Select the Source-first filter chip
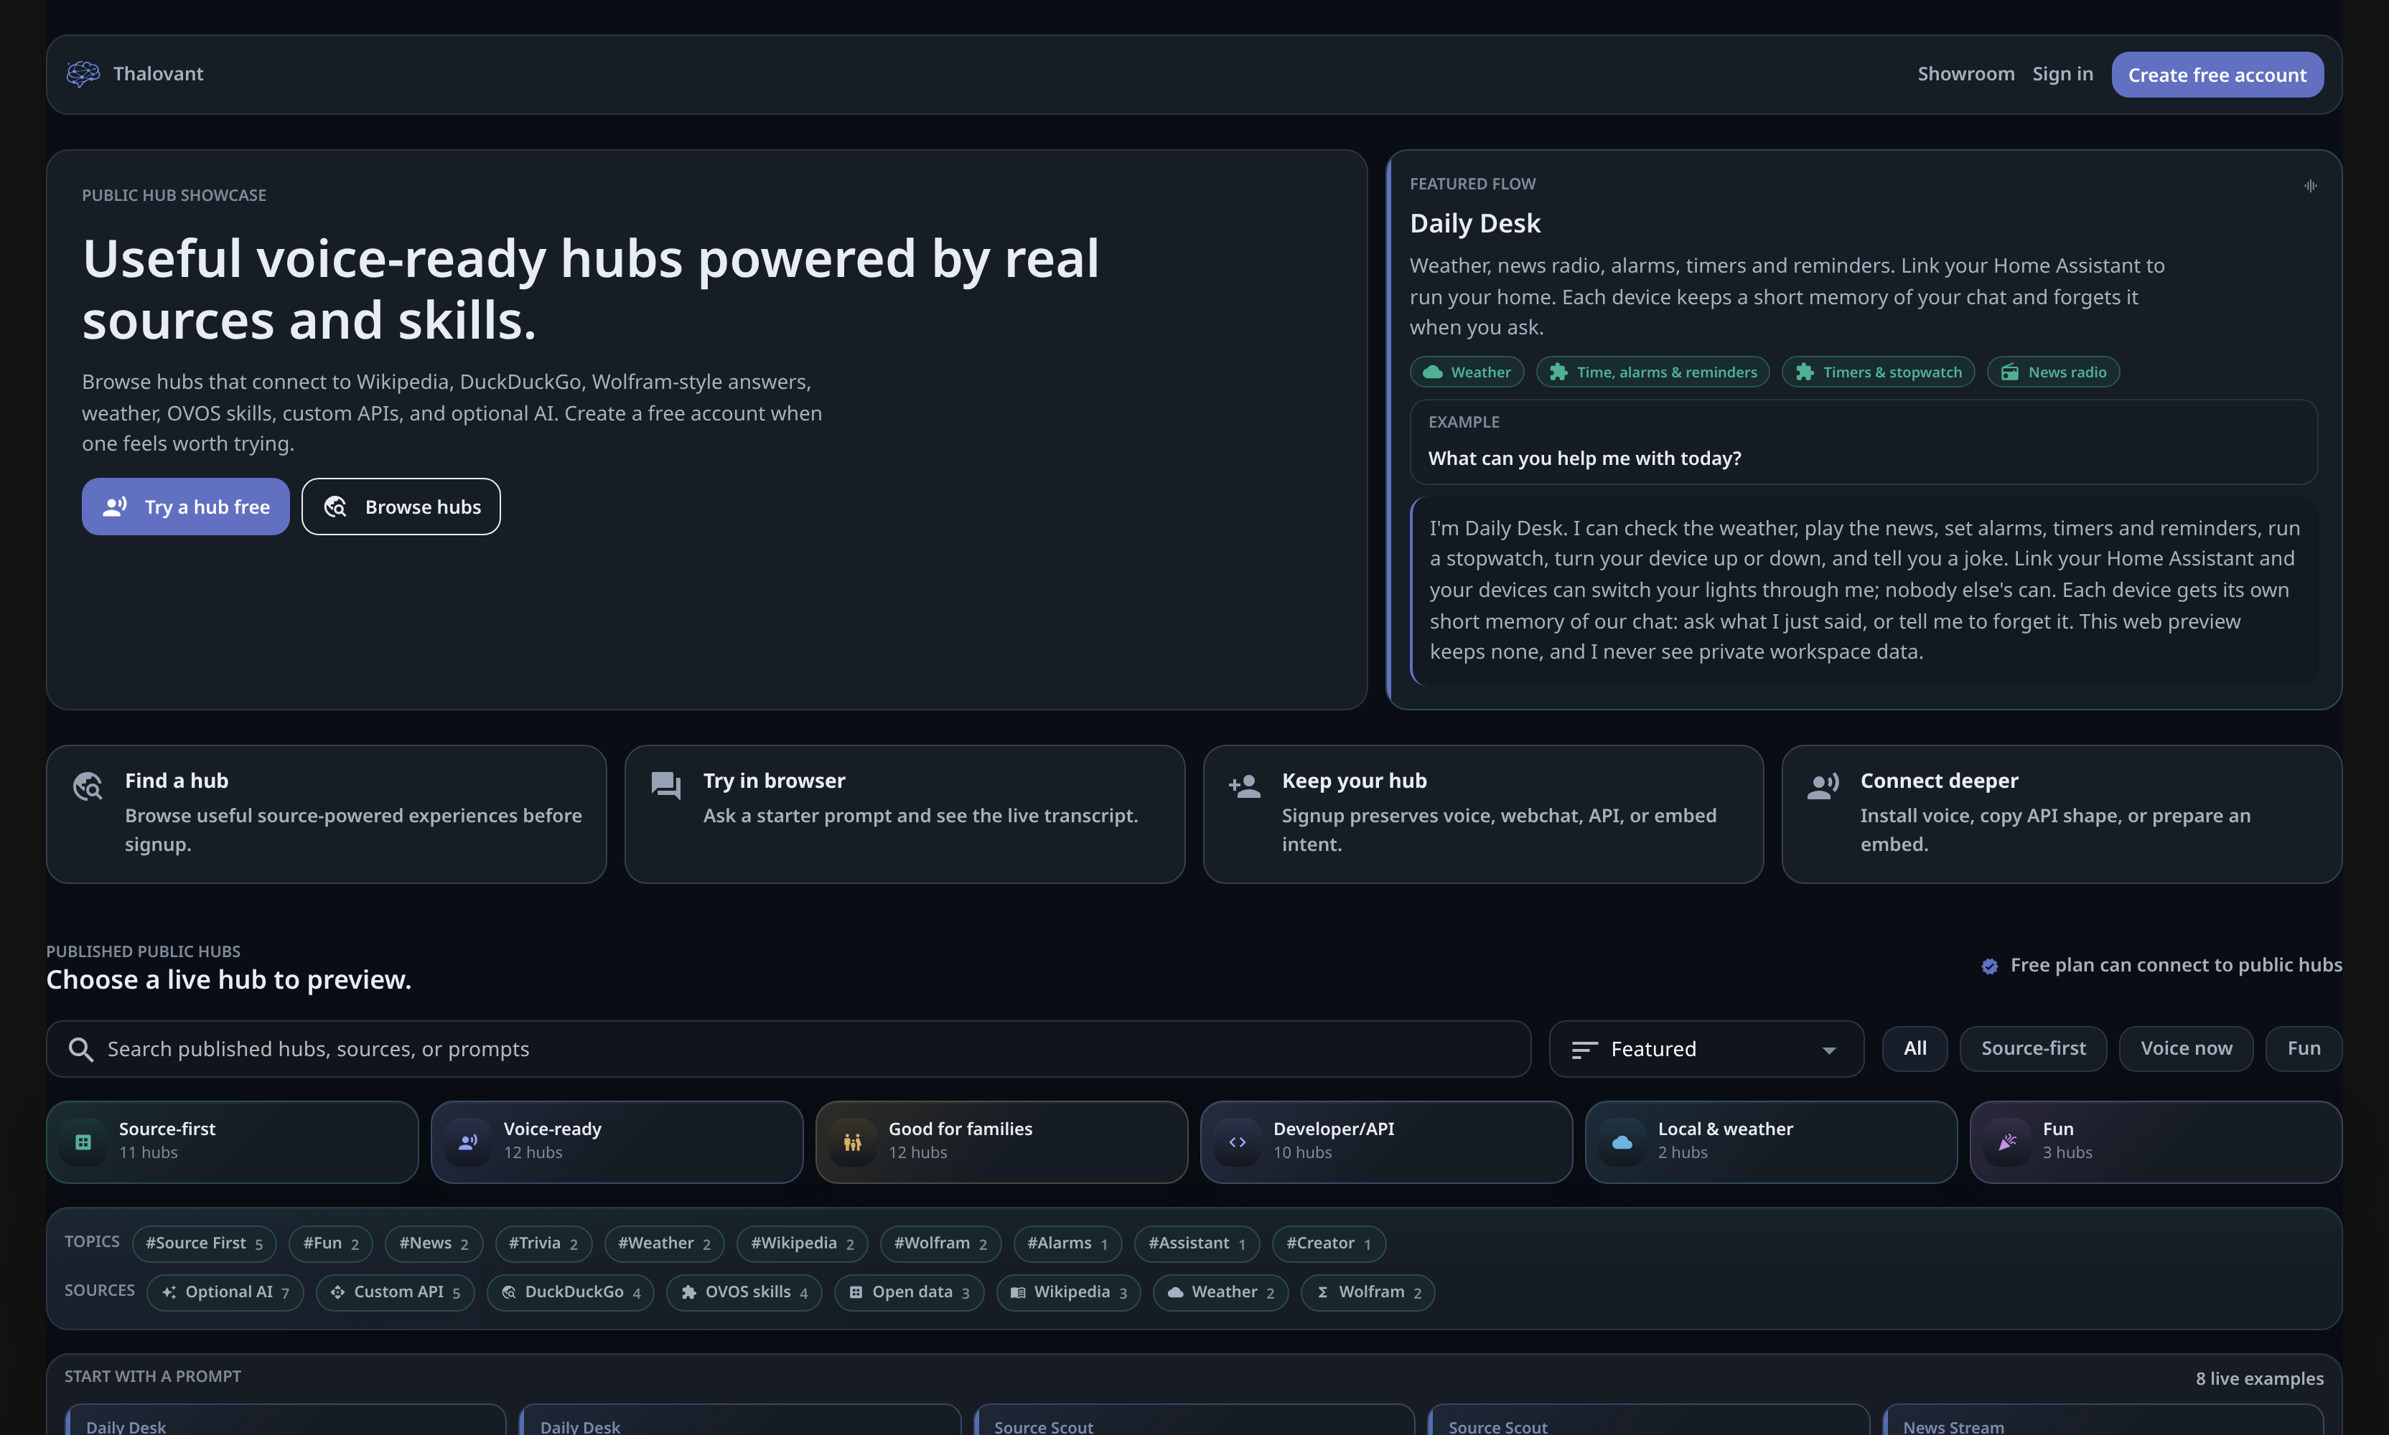Screen dimensions: 2389x1435 tap(2032, 1048)
